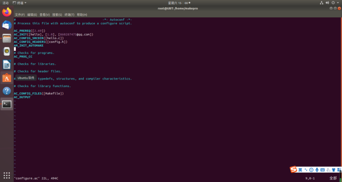Click the terminal window title bar

click(x=178, y=8)
